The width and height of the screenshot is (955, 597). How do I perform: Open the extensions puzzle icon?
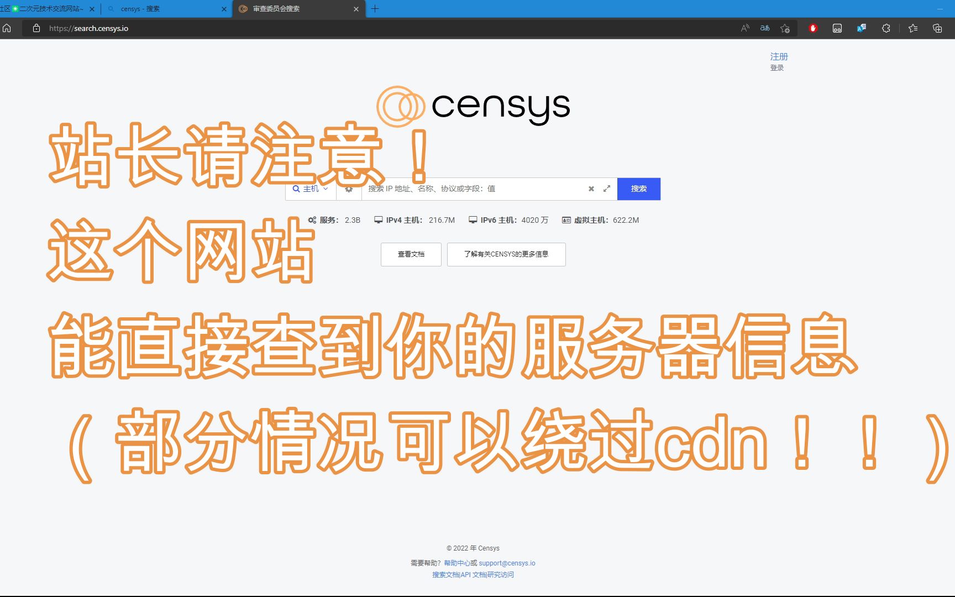coord(886,28)
